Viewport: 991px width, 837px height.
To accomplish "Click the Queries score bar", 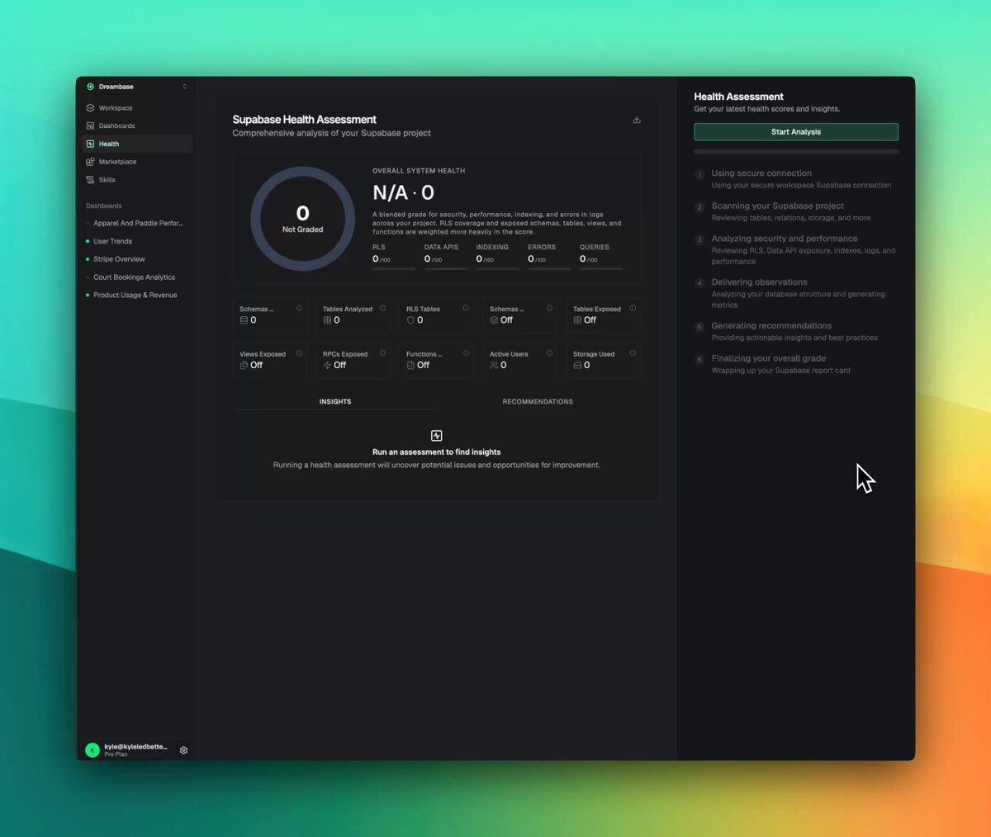I will 601,269.
